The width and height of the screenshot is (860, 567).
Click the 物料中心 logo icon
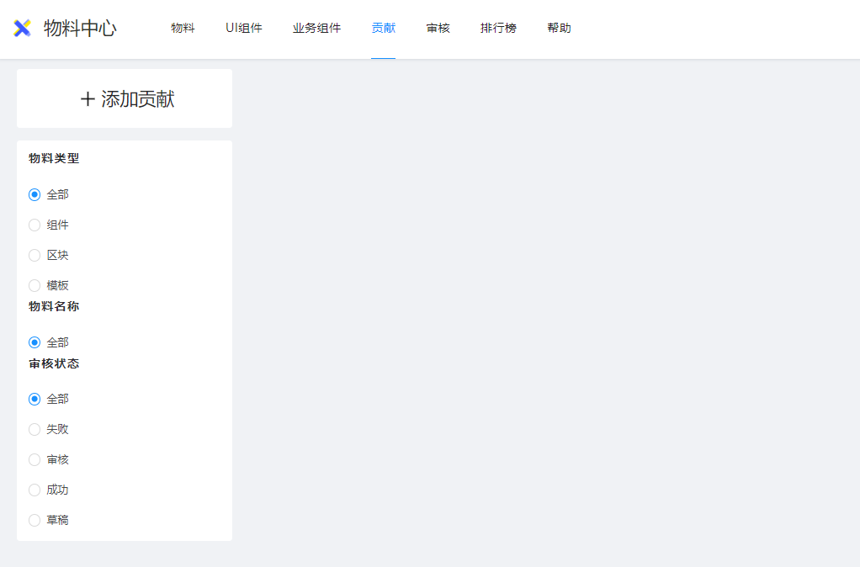(23, 29)
